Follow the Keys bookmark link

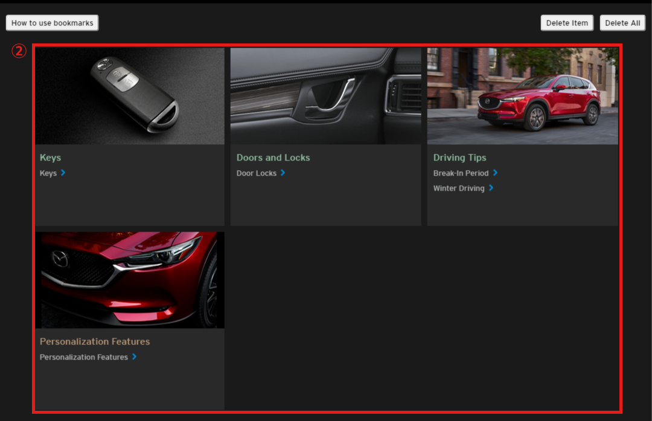tap(48, 173)
